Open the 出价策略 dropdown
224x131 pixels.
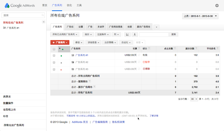pyautogui.click(x=110, y=42)
